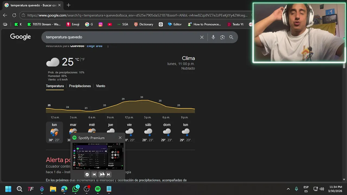Open the Windows Start menu
The height and width of the screenshot is (195, 347).
click(8, 189)
